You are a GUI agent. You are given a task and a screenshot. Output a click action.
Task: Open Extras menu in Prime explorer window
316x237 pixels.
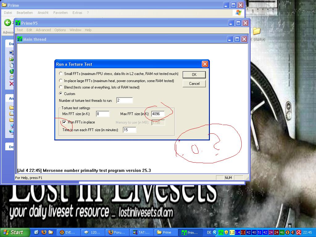click(77, 12)
